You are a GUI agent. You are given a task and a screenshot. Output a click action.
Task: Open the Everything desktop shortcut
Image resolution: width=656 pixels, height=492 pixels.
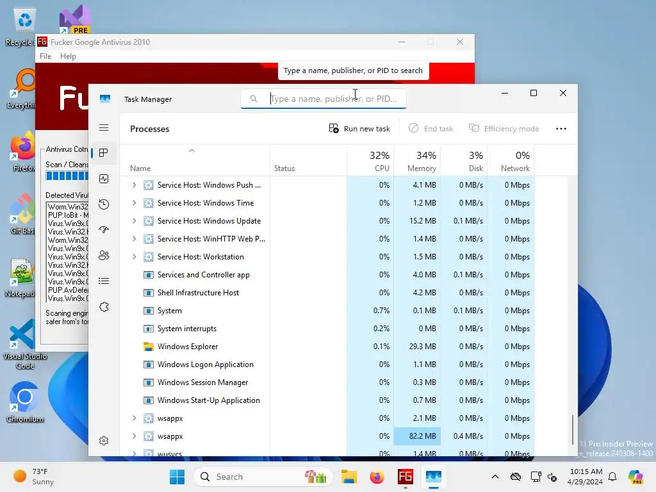[23, 88]
